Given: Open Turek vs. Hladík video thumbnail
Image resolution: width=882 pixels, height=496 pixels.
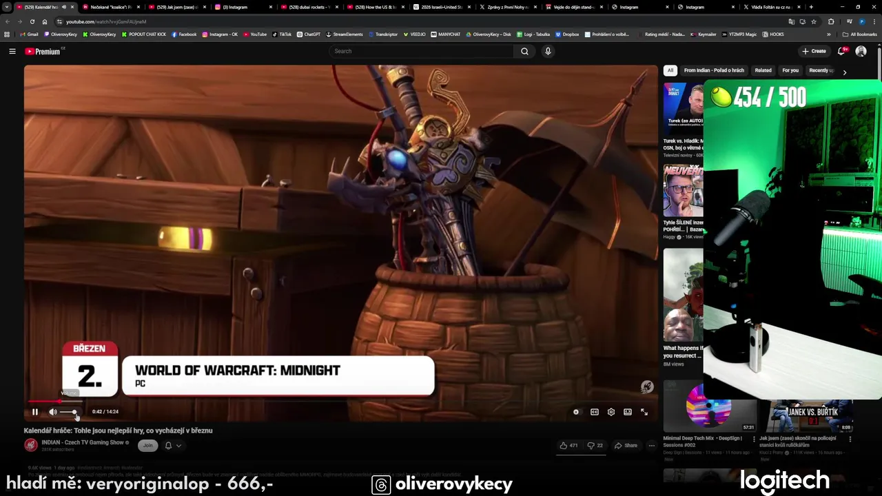Looking at the screenshot, I should [683, 107].
